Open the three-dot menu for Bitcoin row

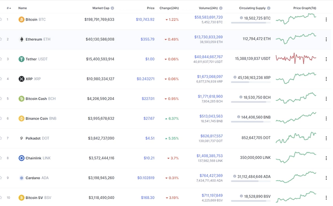[326, 19]
